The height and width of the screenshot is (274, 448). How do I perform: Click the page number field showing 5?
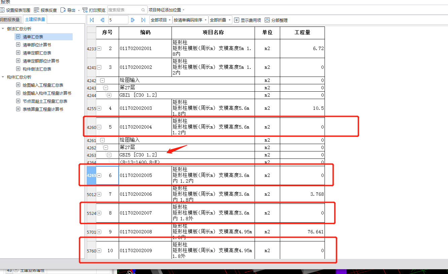tap(118, 20)
